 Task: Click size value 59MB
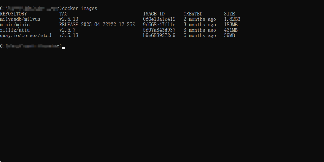(x=229, y=35)
